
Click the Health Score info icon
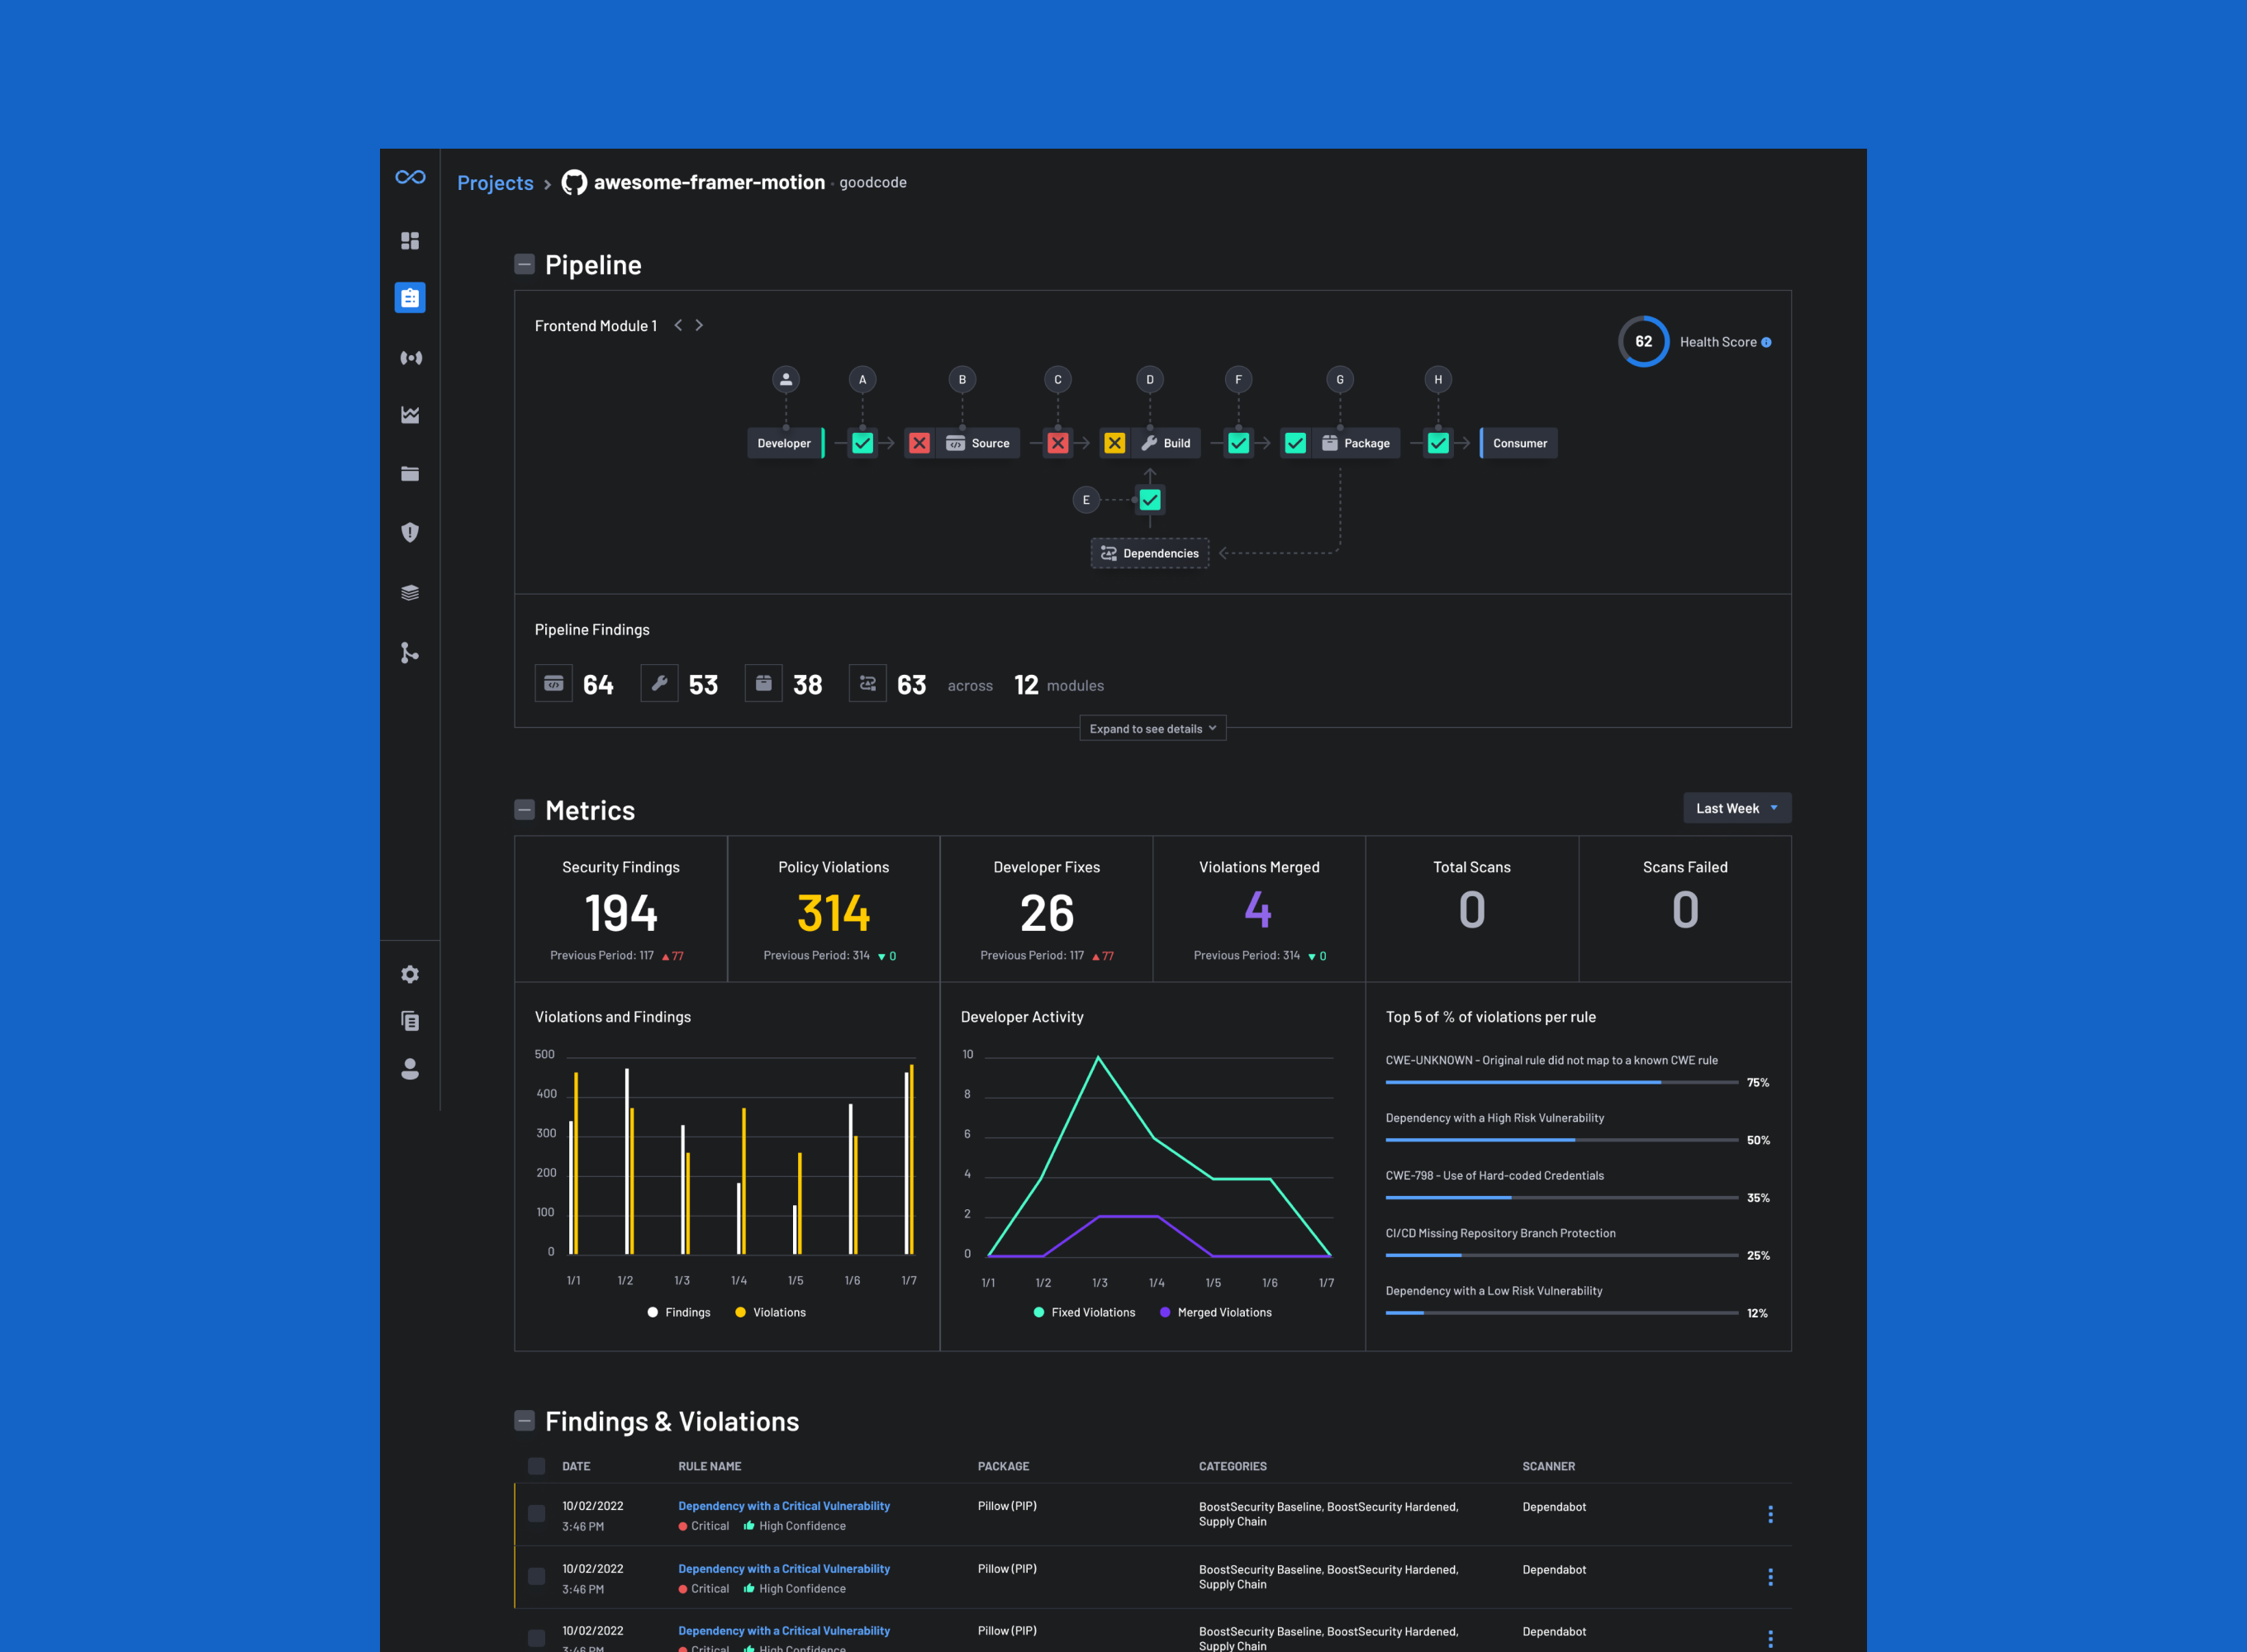(1766, 342)
